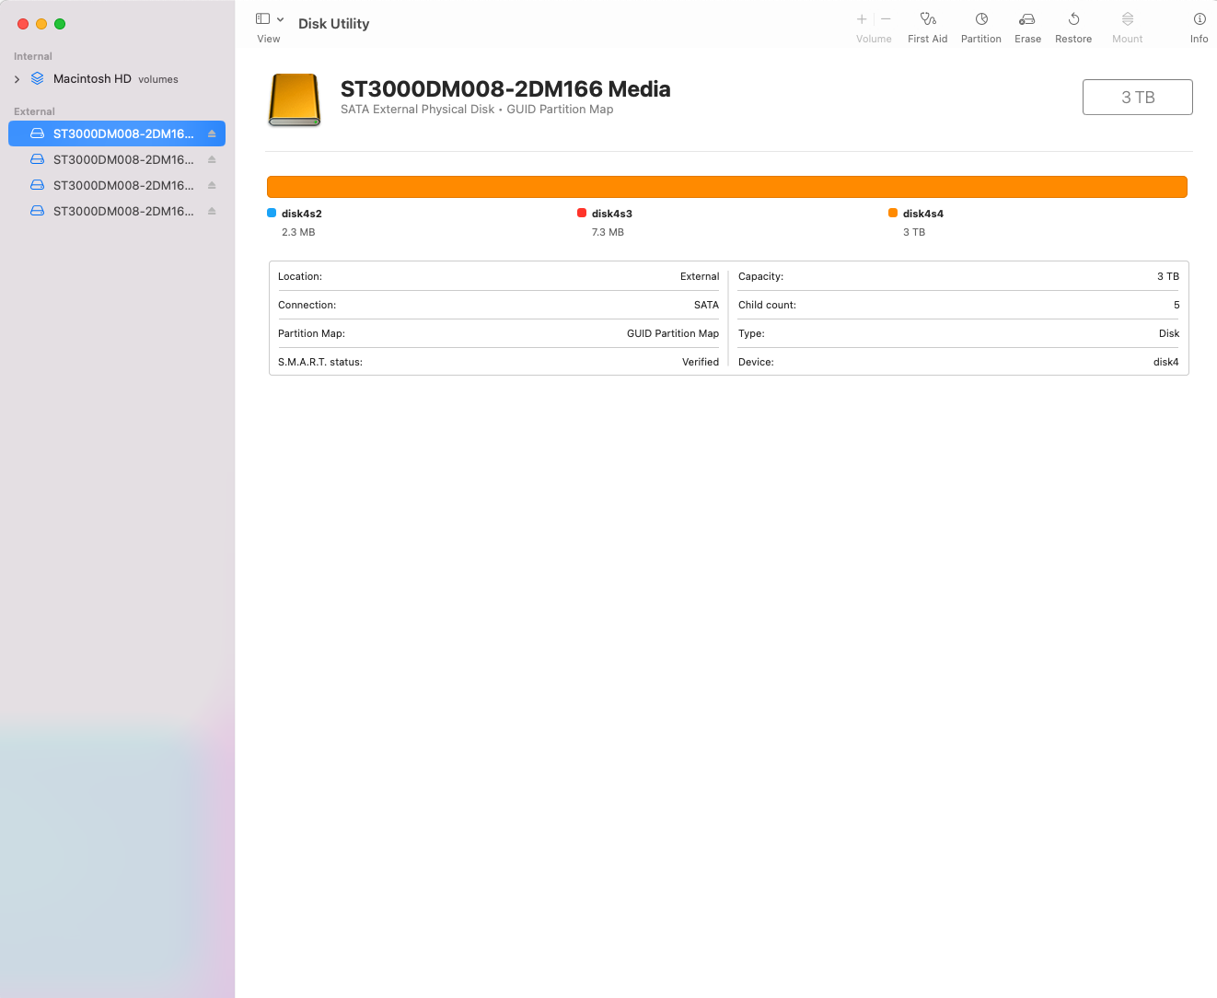Eject the third ST3000DM008 sidebar entry
Image resolution: width=1217 pixels, height=998 pixels.
[x=212, y=185]
